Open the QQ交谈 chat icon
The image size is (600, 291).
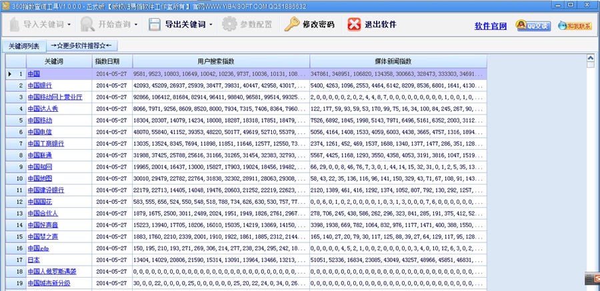pyautogui.click(x=533, y=25)
